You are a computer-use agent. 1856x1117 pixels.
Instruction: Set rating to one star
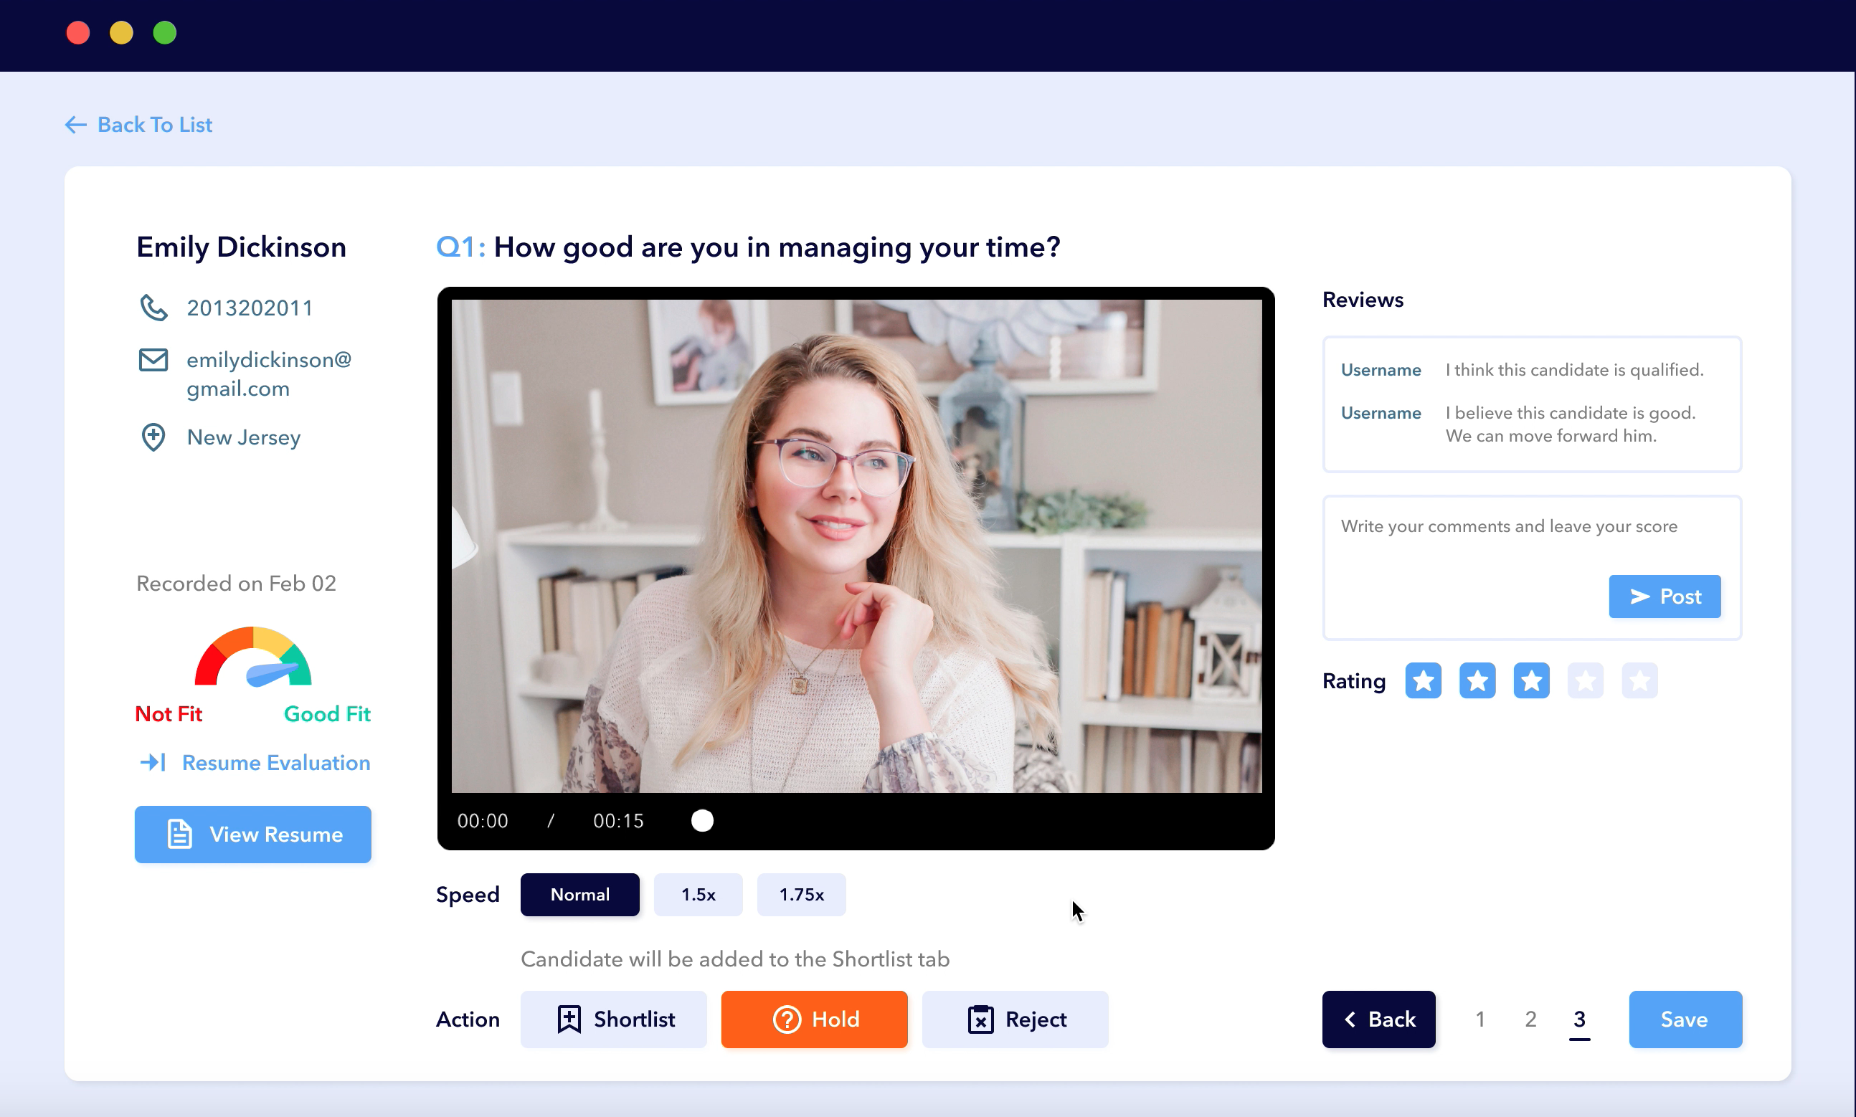tap(1423, 680)
